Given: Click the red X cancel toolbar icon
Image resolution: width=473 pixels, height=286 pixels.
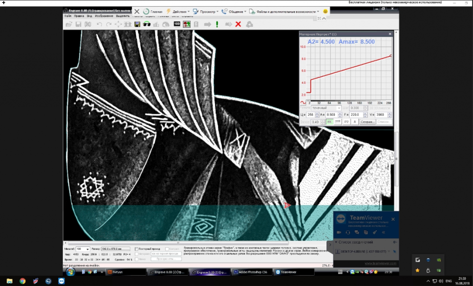Looking at the screenshot, I should pyautogui.click(x=238, y=24).
